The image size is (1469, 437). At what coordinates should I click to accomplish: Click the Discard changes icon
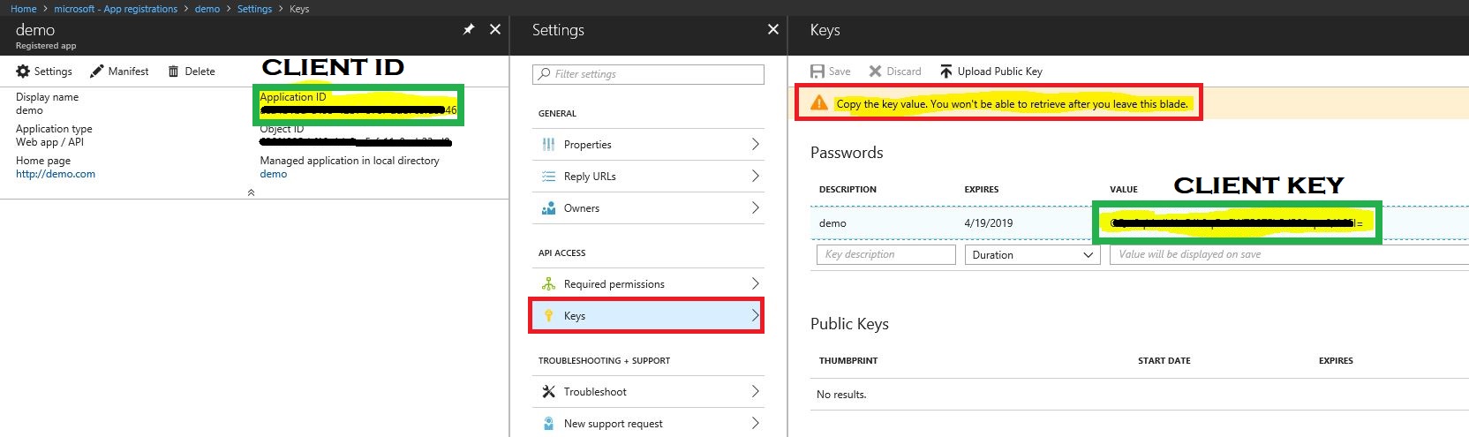[x=875, y=72]
